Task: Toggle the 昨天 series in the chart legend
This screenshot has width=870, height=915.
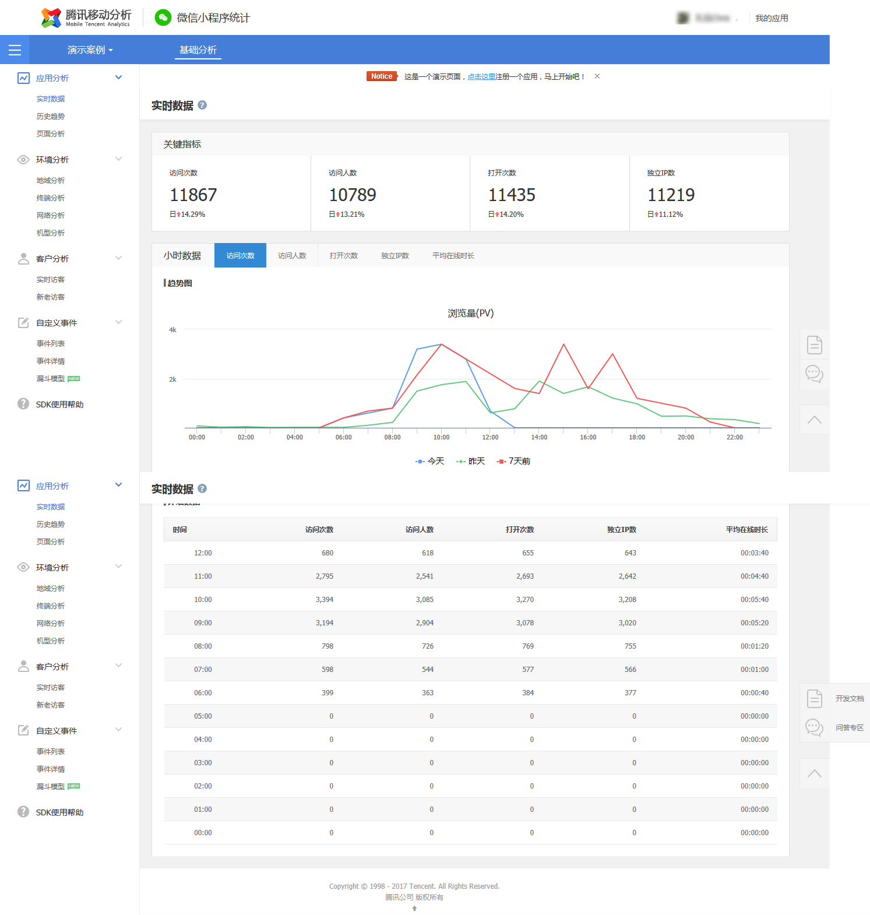Action: click(x=470, y=461)
